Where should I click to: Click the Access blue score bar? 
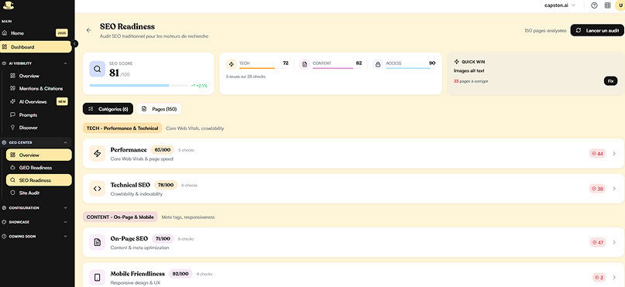click(x=410, y=69)
